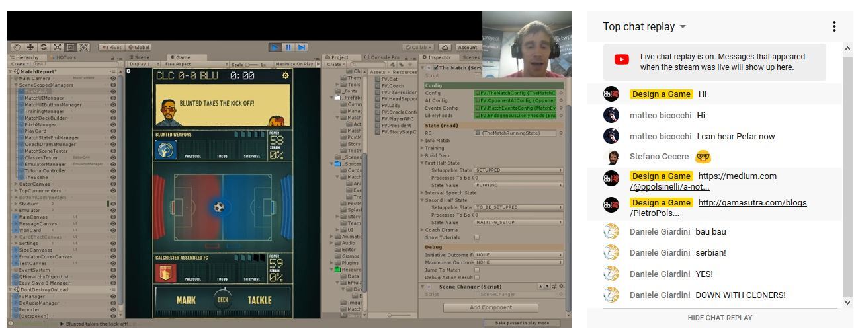Switch to the Scene tab
854x333 pixels.
(142, 57)
